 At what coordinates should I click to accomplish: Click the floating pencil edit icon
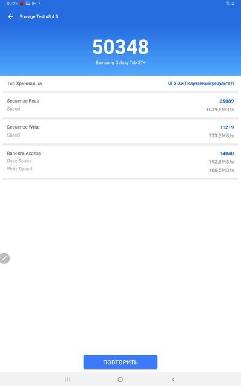[4, 258]
